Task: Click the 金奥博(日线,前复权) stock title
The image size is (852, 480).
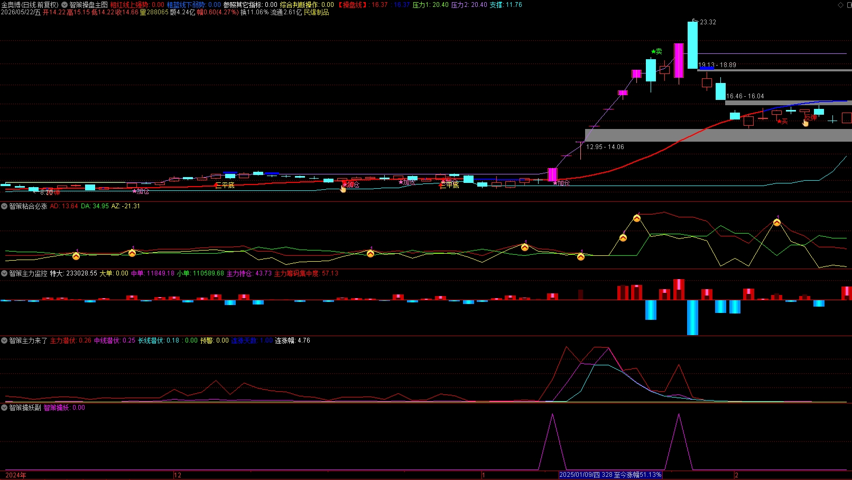Action: tap(30, 5)
